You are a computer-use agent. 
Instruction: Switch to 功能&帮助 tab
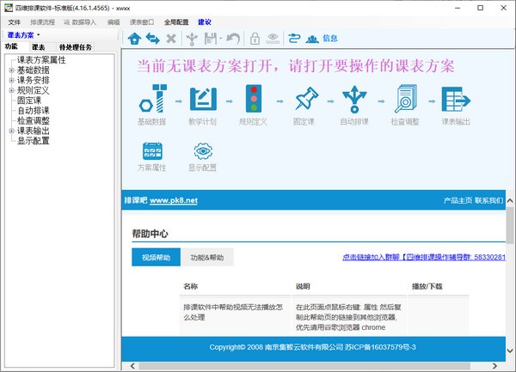pyautogui.click(x=206, y=256)
